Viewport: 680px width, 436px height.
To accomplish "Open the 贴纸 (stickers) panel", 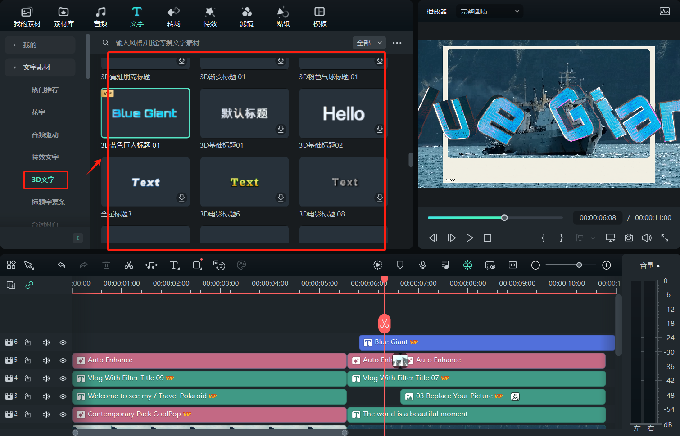I will (x=283, y=16).
